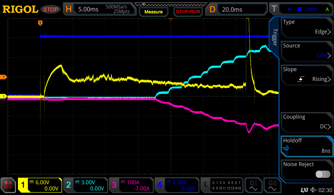Toggle channel 1 yellow 6.00V display
The image size is (334, 195).
[x=40, y=185]
